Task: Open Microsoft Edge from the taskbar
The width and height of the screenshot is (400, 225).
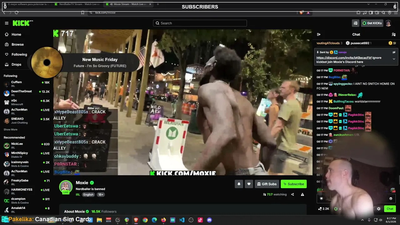Action: (x=154, y=220)
